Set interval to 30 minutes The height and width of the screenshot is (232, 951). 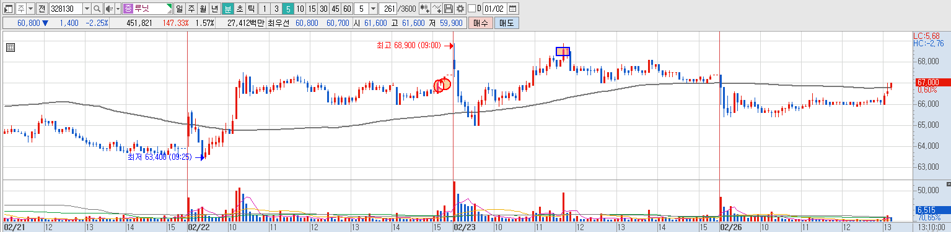click(x=323, y=9)
